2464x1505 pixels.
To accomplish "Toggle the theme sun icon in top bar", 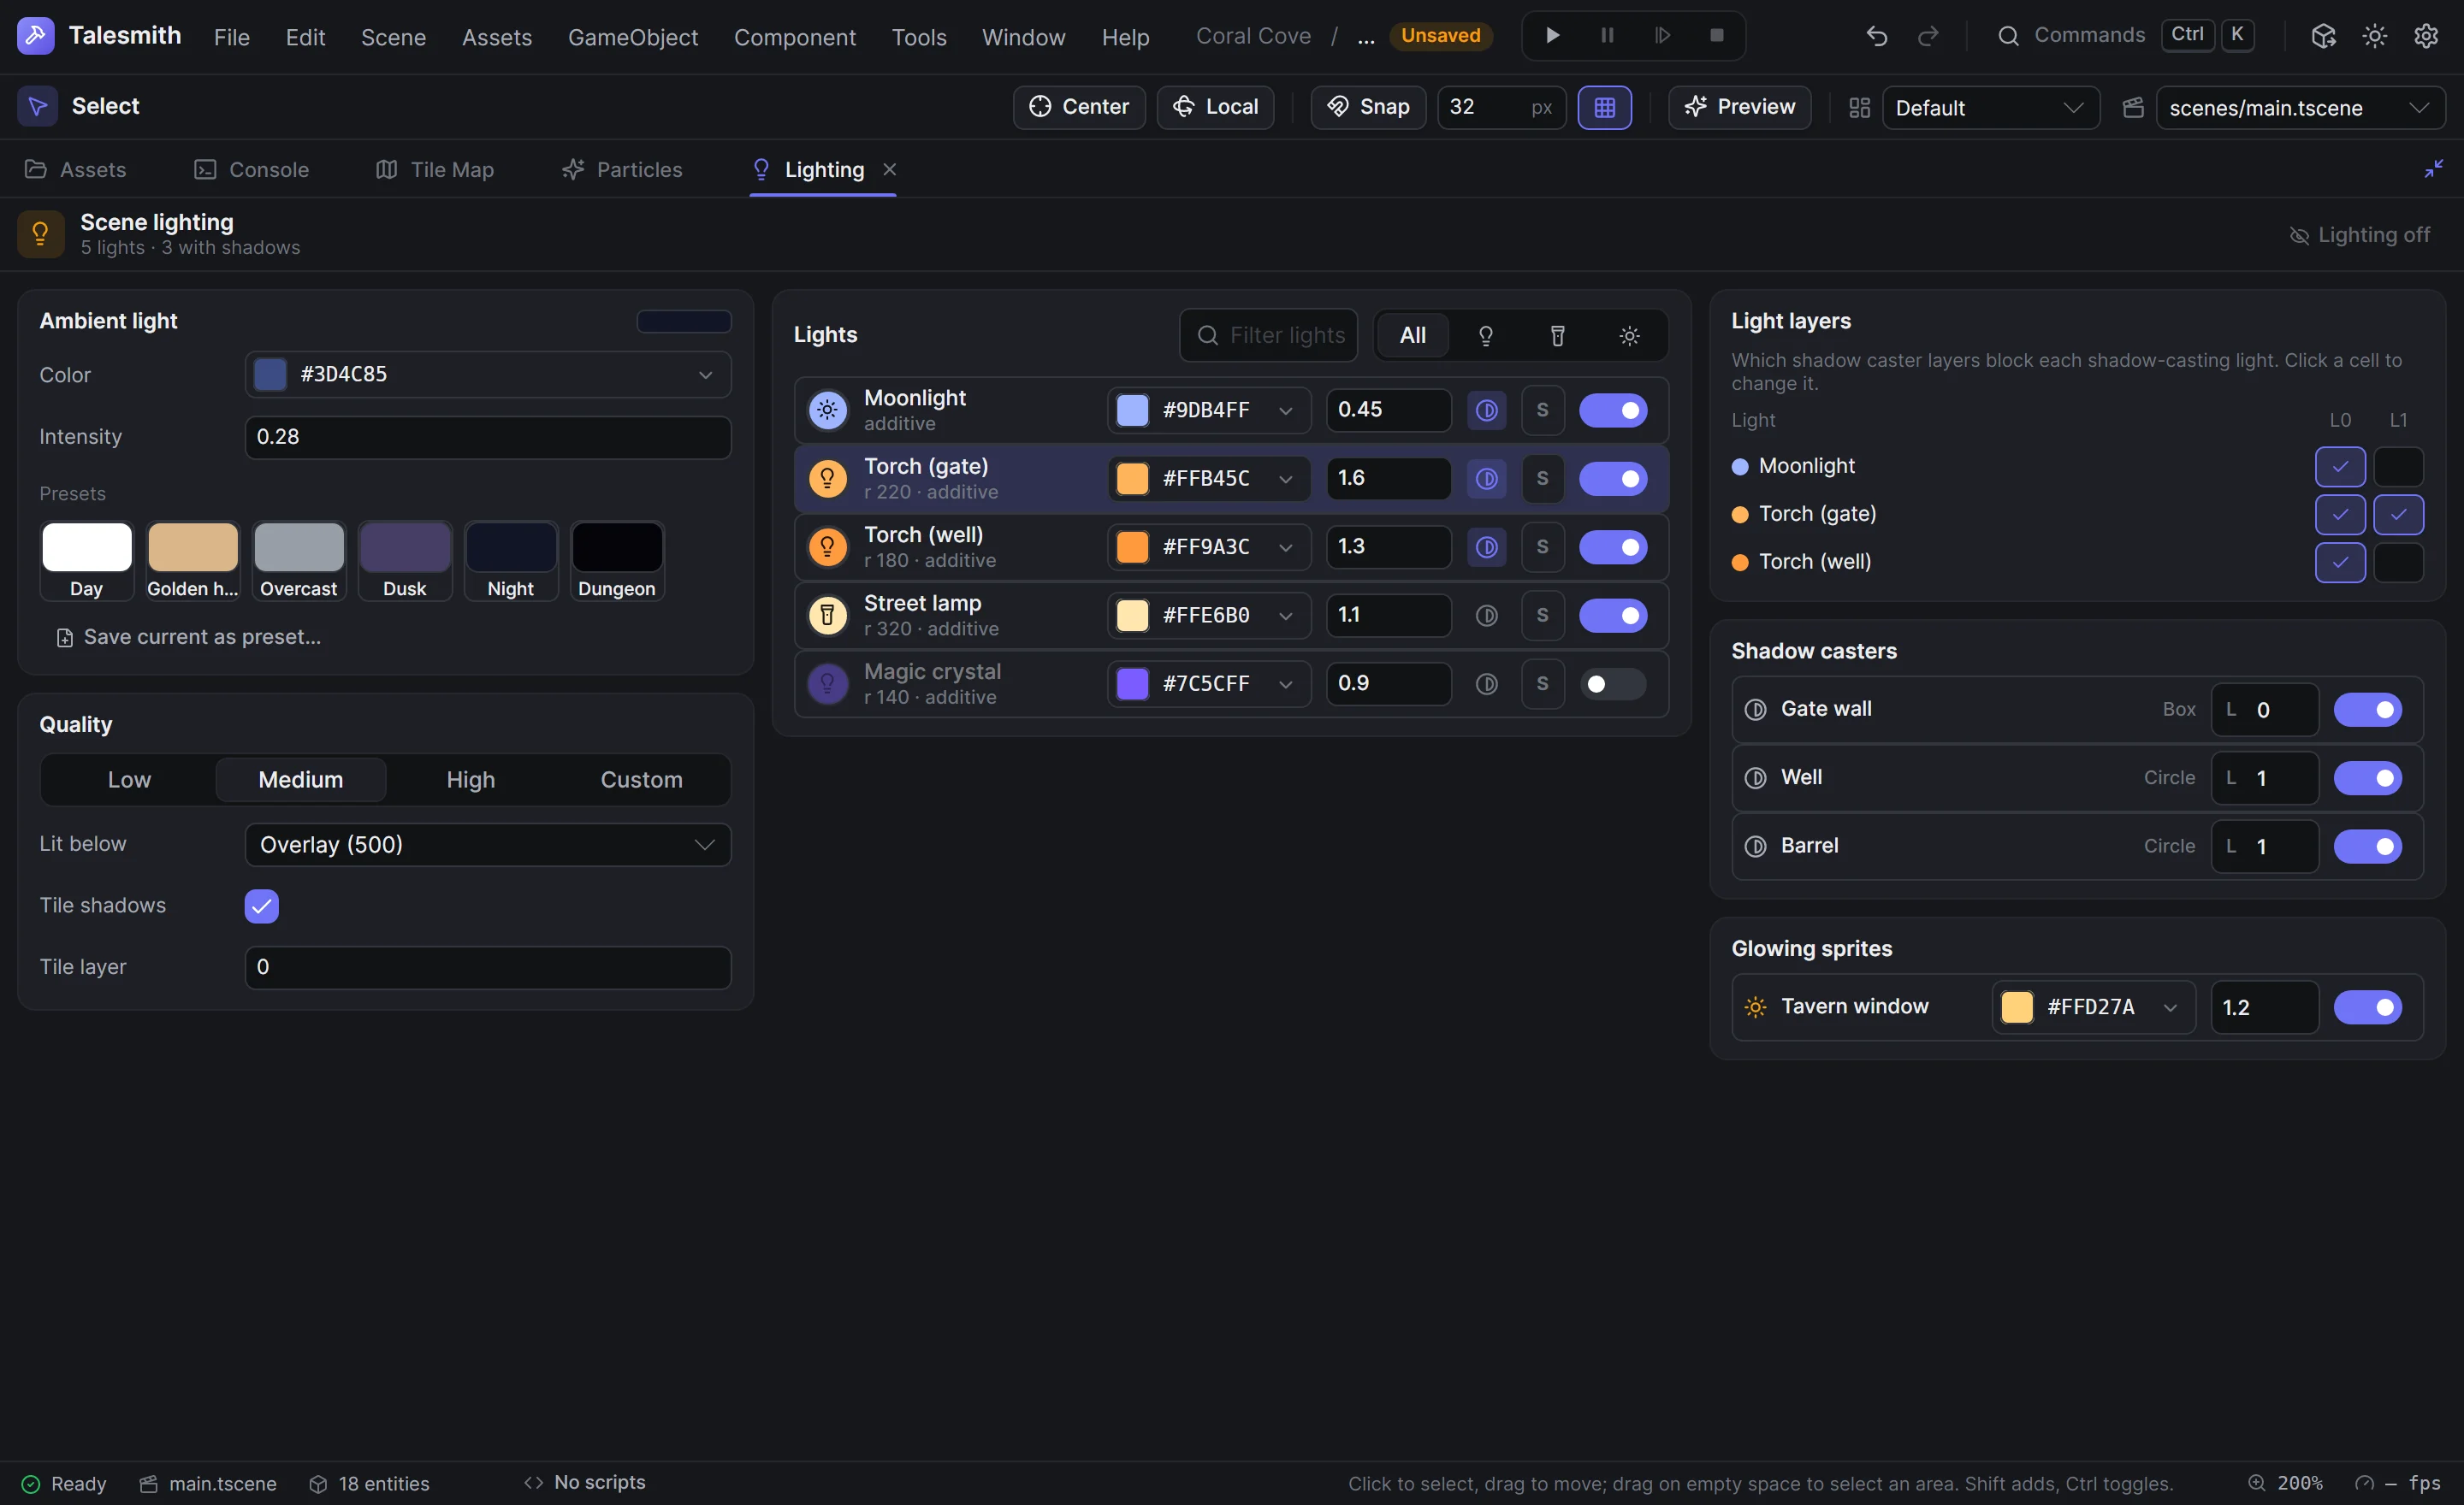I will 2375,36.
